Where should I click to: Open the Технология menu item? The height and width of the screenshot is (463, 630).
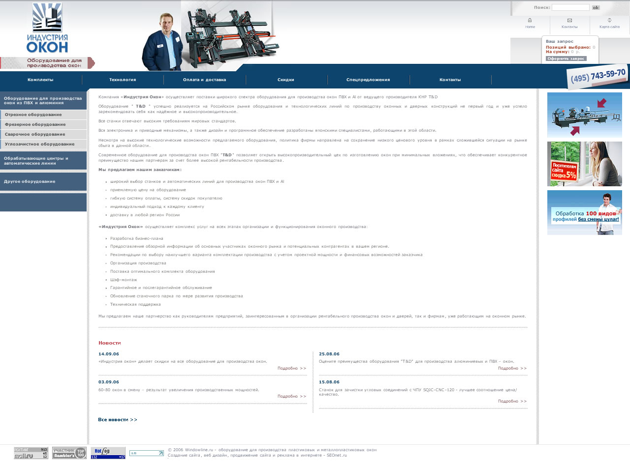pyautogui.click(x=123, y=80)
